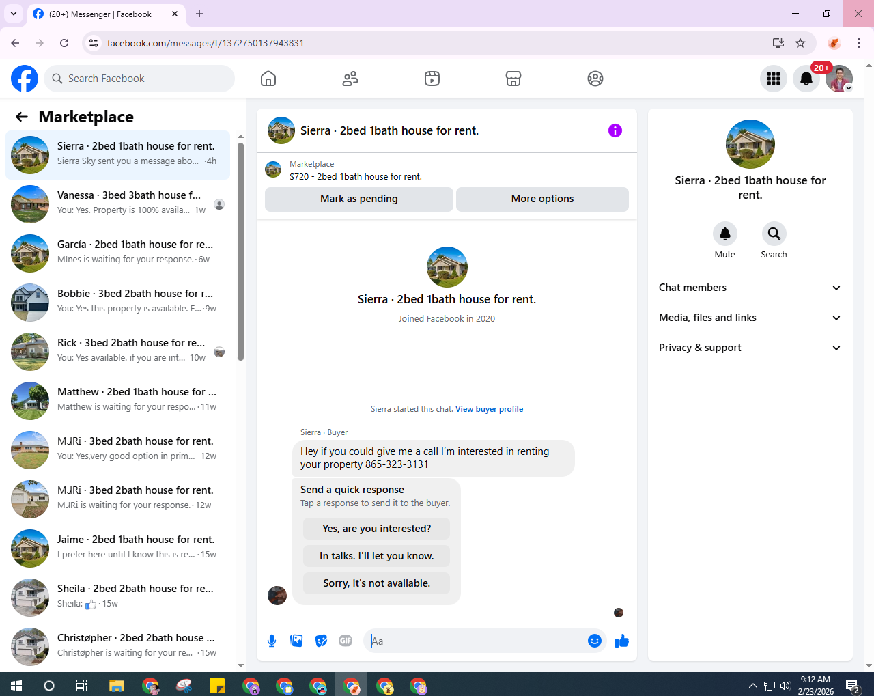Expand Privacy & support section
Viewport: 874px width, 696px height.
750,348
